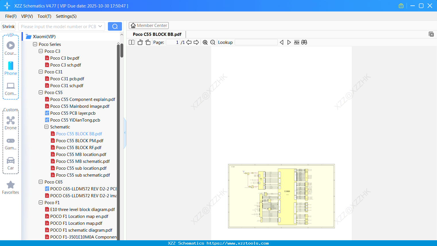Open POCO F1 schematic diagram.pdf
Viewport: 437px width, 246px height.
point(81,230)
